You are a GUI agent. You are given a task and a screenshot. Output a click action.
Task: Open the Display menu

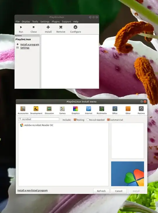[x=26, y=21]
